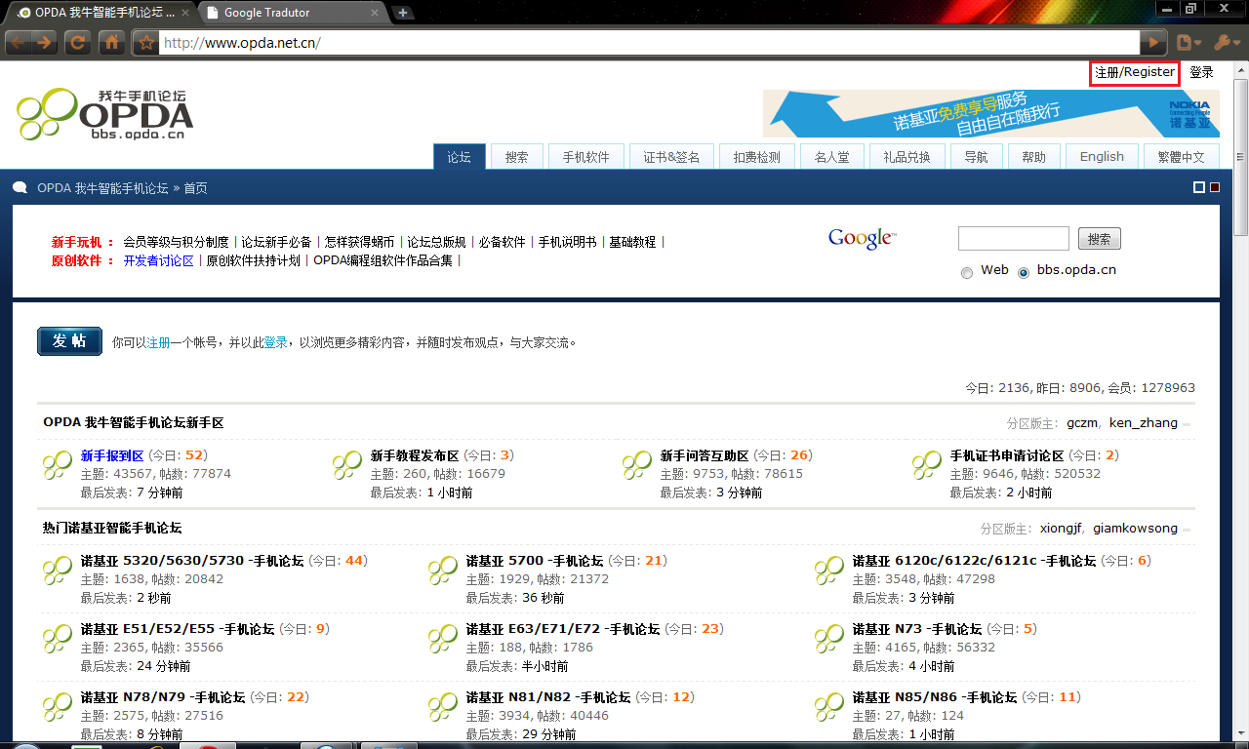The height and width of the screenshot is (749, 1249).
Task: Collapse the OPDA 新区 section toggle
Action: pyautogui.click(x=1188, y=424)
